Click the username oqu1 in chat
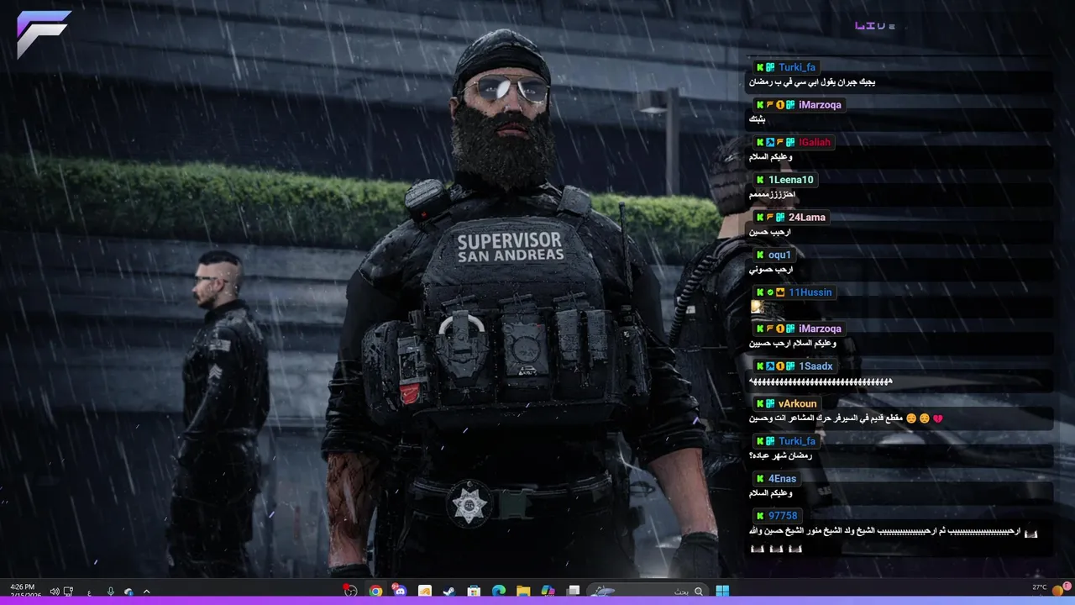 click(x=779, y=255)
